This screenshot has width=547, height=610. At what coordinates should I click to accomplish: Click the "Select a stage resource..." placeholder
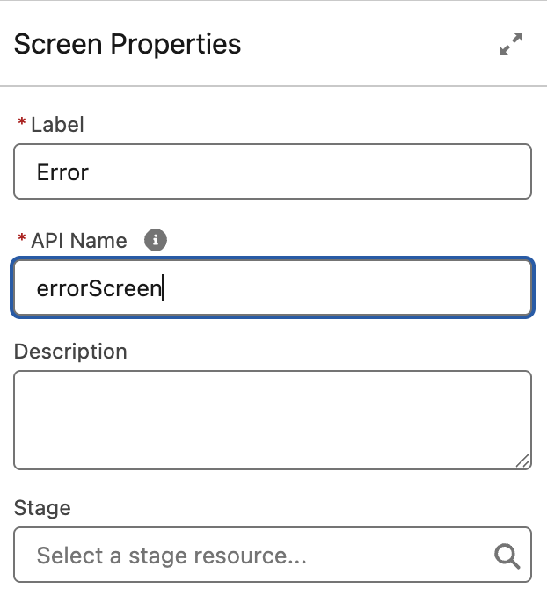click(x=171, y=556)
